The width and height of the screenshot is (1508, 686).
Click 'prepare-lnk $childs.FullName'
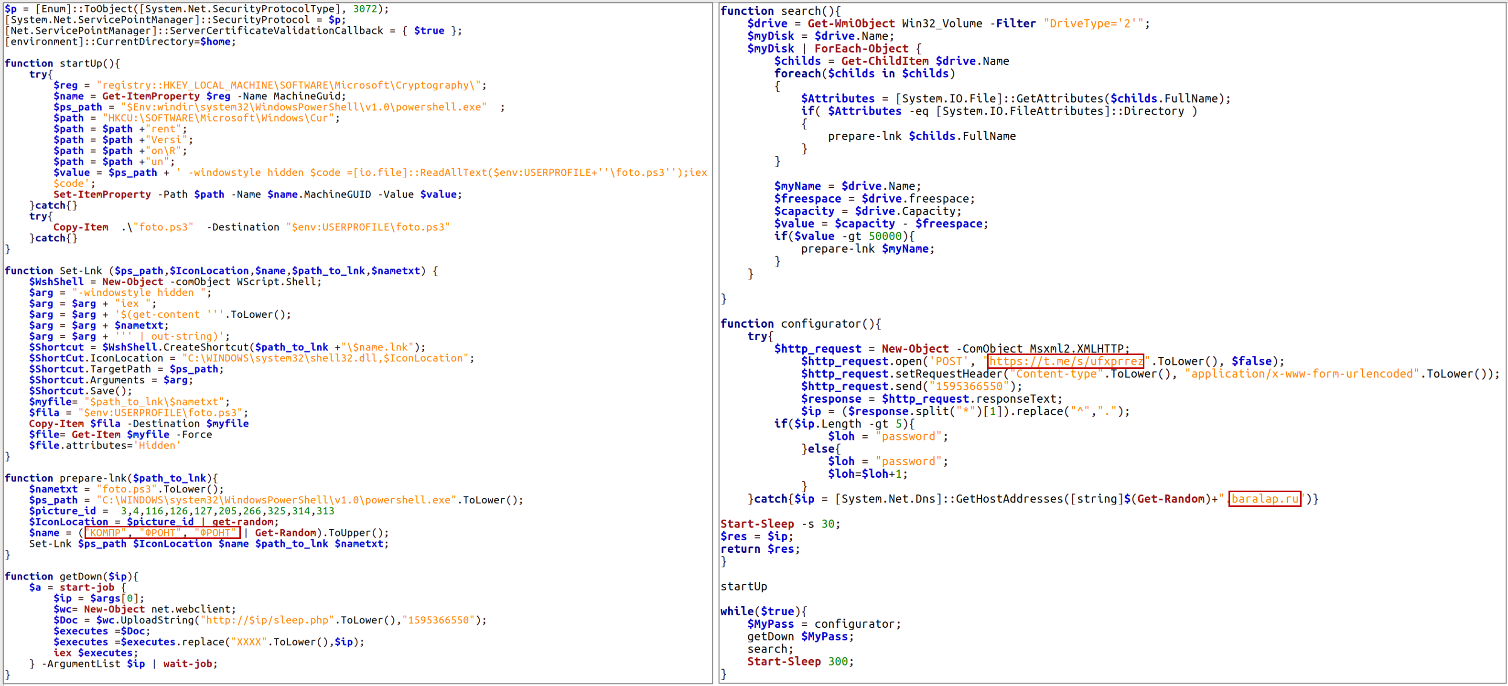[922, 136]
